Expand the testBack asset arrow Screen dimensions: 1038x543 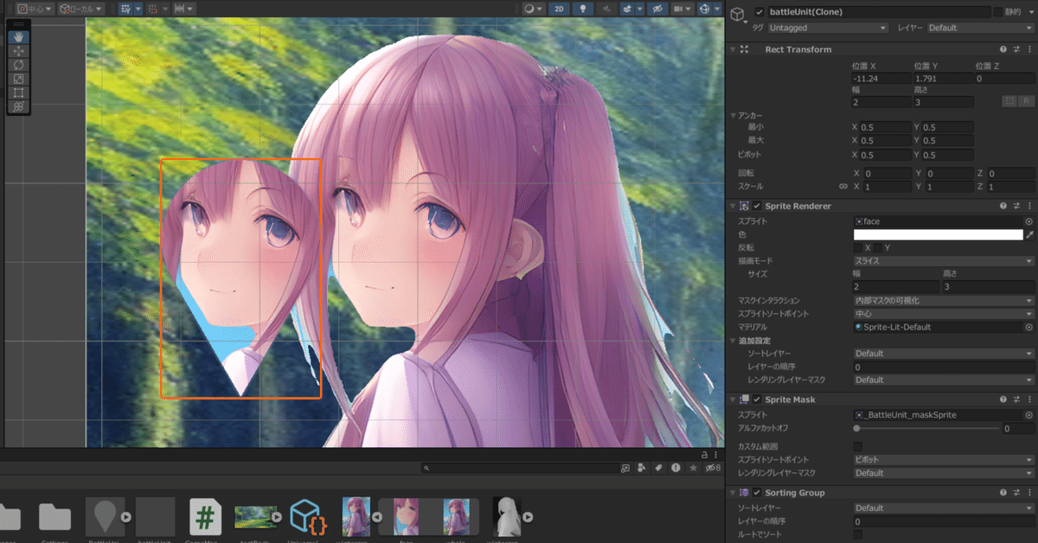pos(279,517)
